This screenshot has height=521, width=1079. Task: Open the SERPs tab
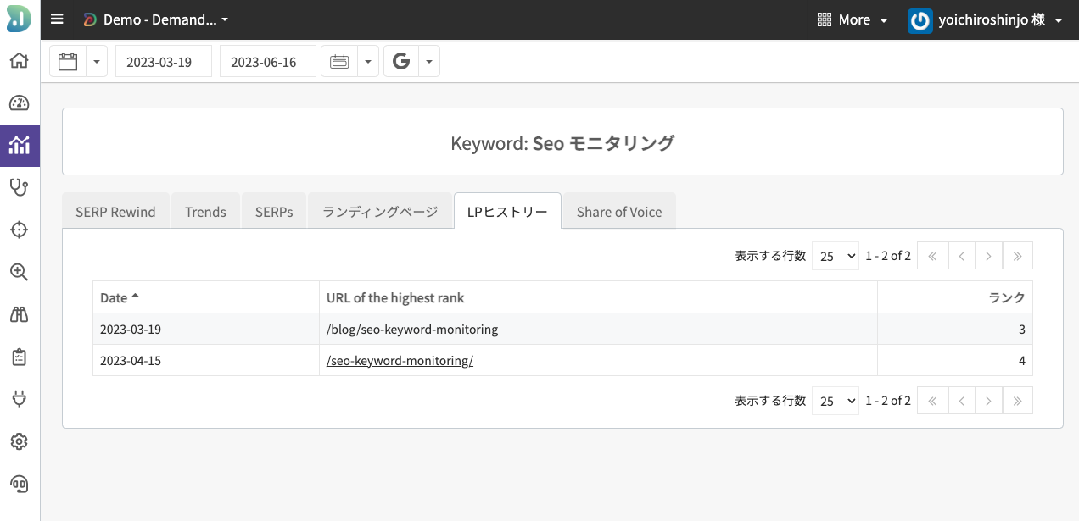pos(274,212)
